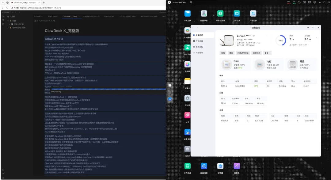Select 进程监控 in monitor sidebar

point(203,47)
